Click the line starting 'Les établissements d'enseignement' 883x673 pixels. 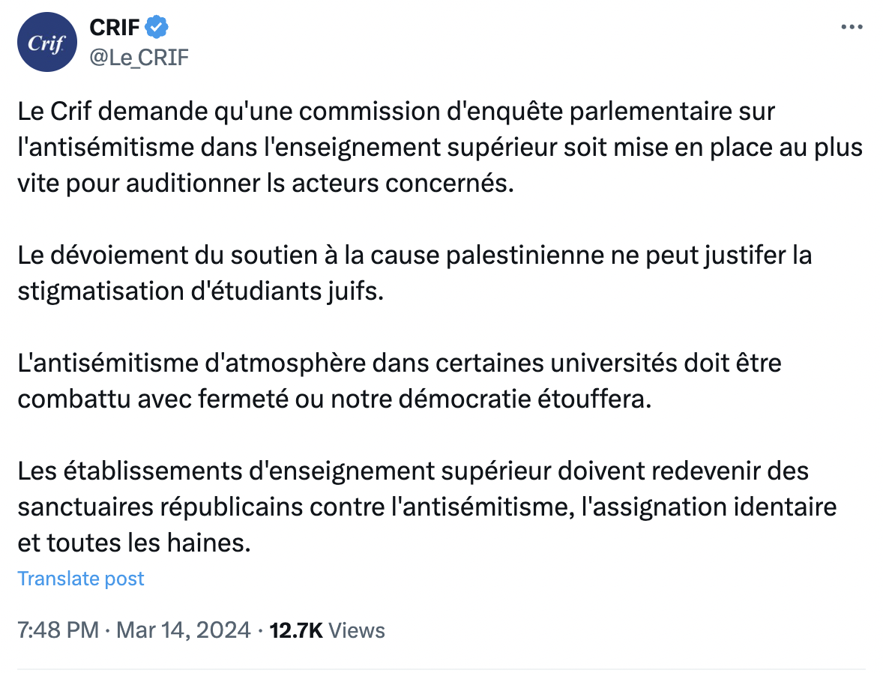(413, 471)
